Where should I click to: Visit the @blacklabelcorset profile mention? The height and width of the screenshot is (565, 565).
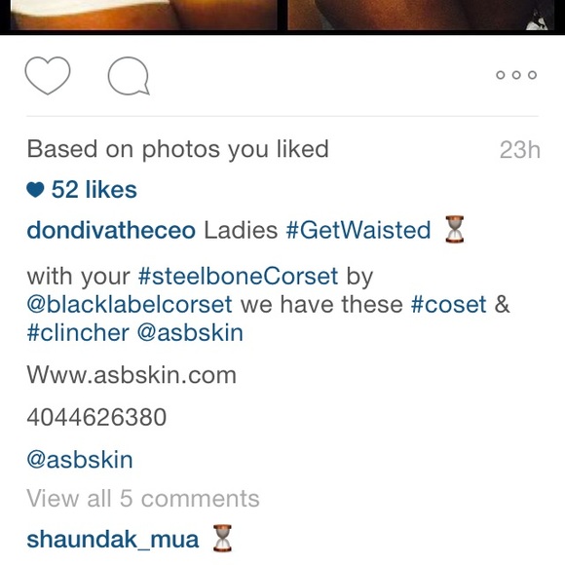click(130, 305)
